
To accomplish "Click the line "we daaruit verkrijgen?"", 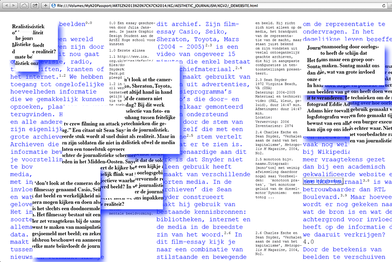I will click(x=344, y=235).
